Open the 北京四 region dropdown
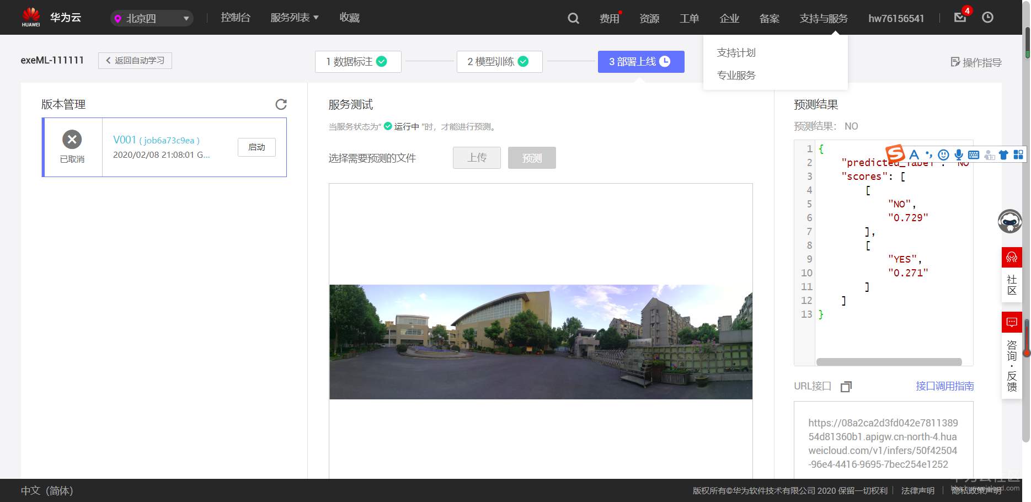 coord(151,18)
